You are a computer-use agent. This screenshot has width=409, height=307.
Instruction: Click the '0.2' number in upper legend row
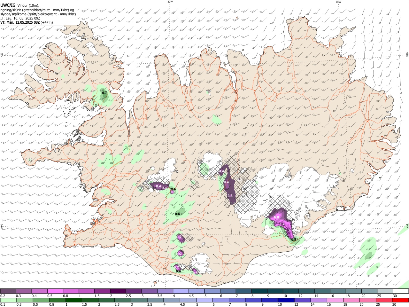click(2, 296)
